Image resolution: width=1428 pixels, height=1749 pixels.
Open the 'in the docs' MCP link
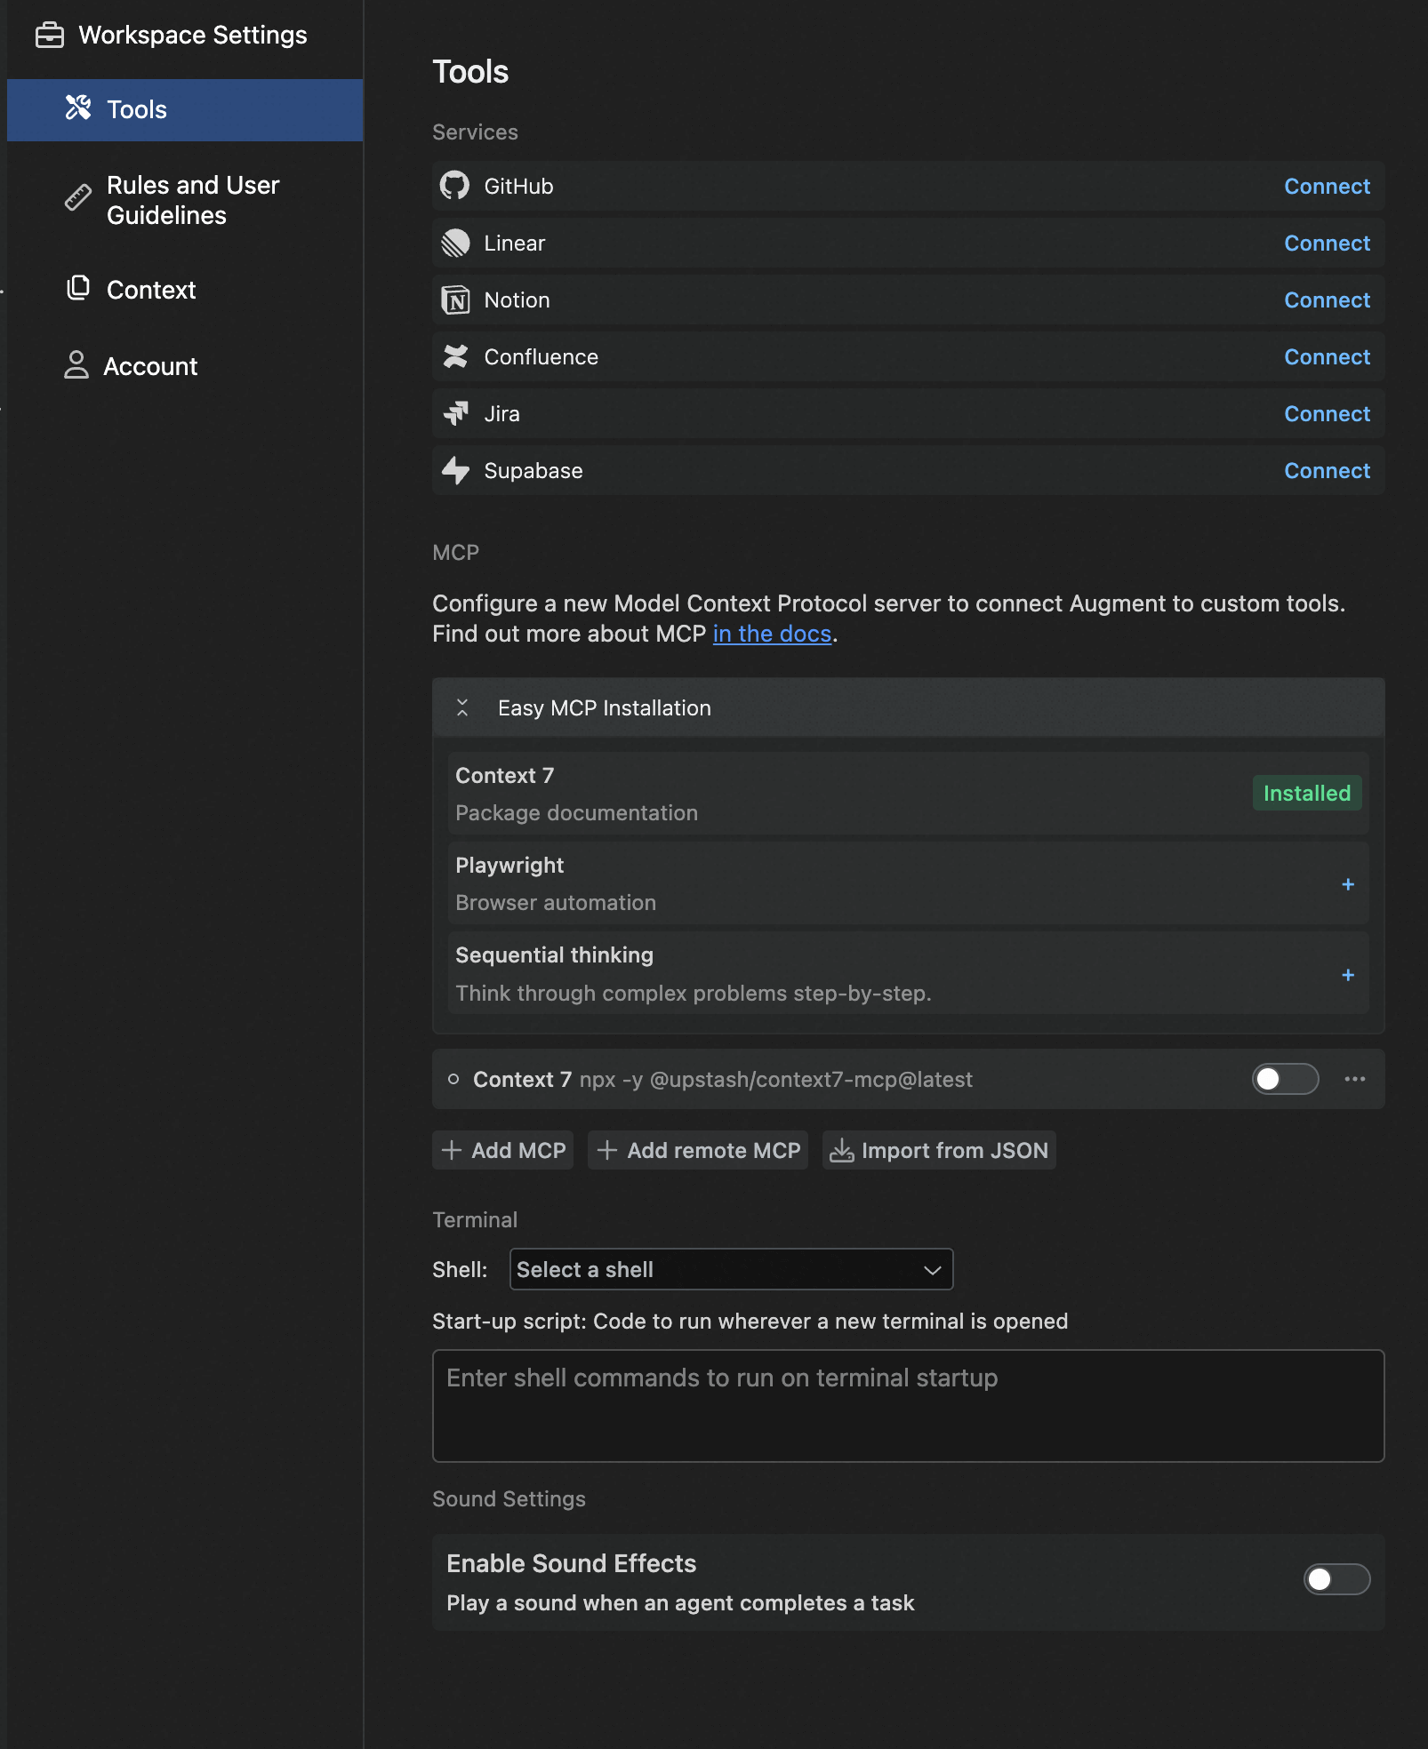click(772, 634)
